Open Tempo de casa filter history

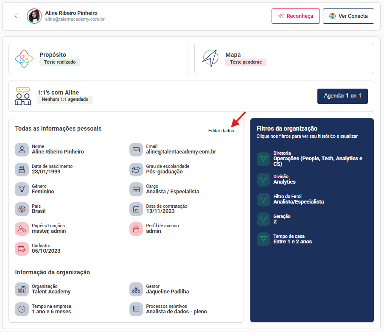[263, 239]
